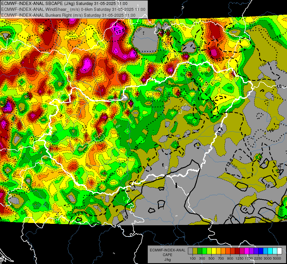Click the legend value 500

click(x=211, y=258)
